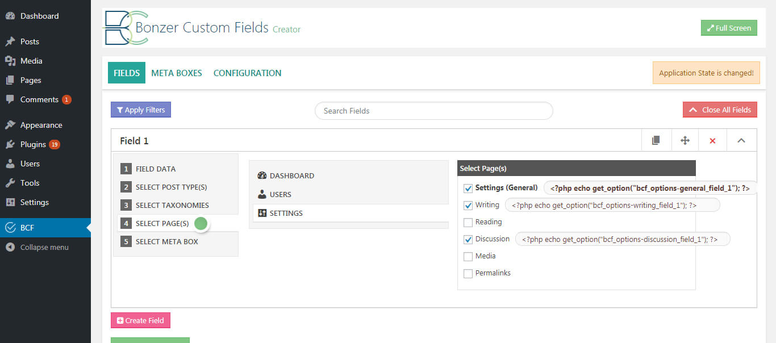Viewport: 776px width, 343px height.
Task: Click the Create Field button
Action: [140, 320]
